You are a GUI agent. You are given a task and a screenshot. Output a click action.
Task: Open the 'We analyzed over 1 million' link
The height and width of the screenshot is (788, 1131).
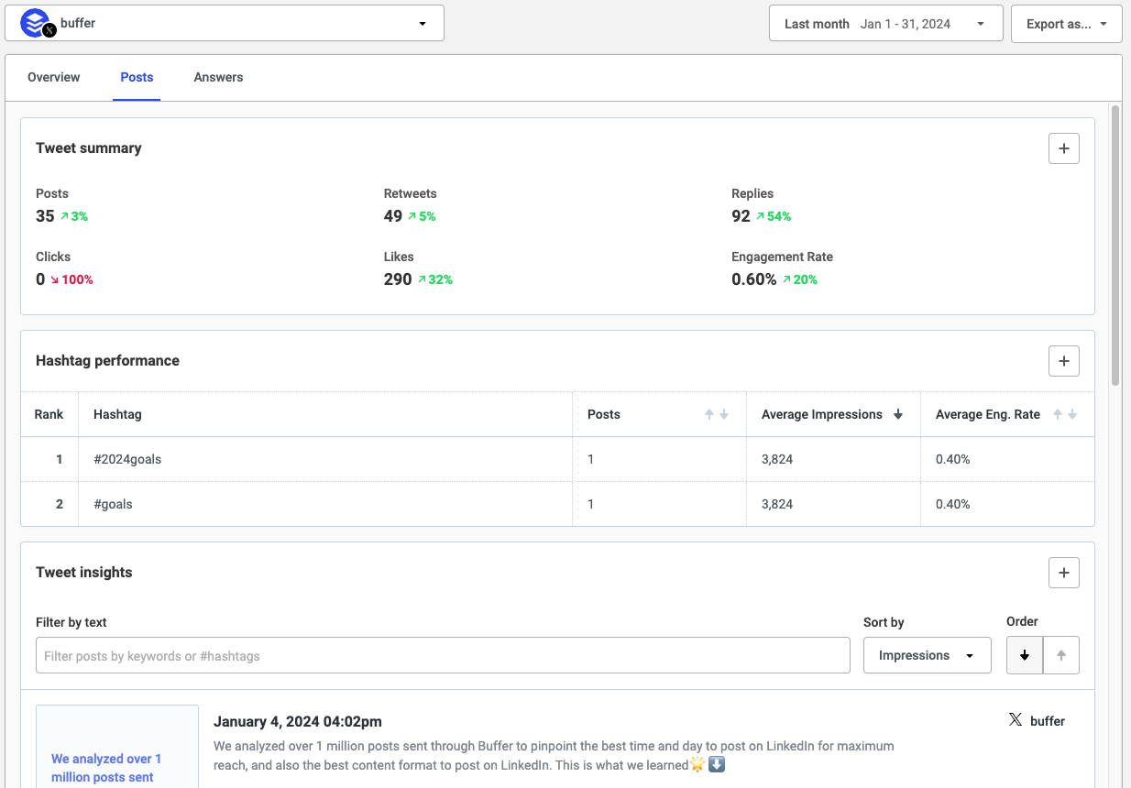[x=106, y=768]
